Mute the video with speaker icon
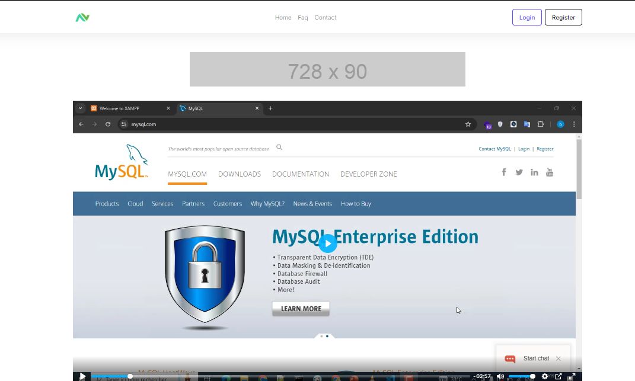This screenshot has height=381, width=635. pyautogui.click(x=500, y=376)
